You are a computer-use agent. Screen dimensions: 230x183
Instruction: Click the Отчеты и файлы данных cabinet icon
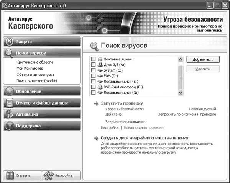[10, 103]
